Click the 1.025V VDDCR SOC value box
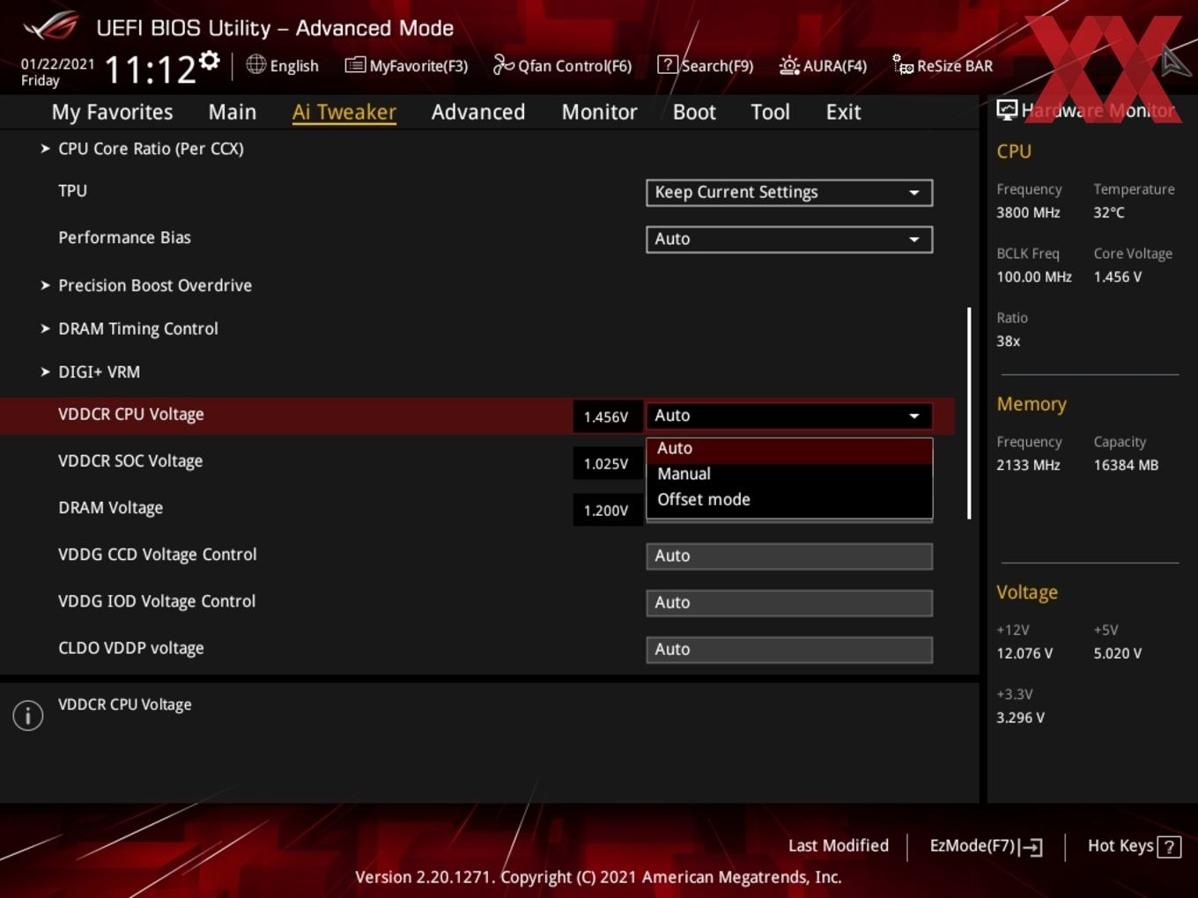The height and width of the screenshot is (898, 1198). coord(607,463)
